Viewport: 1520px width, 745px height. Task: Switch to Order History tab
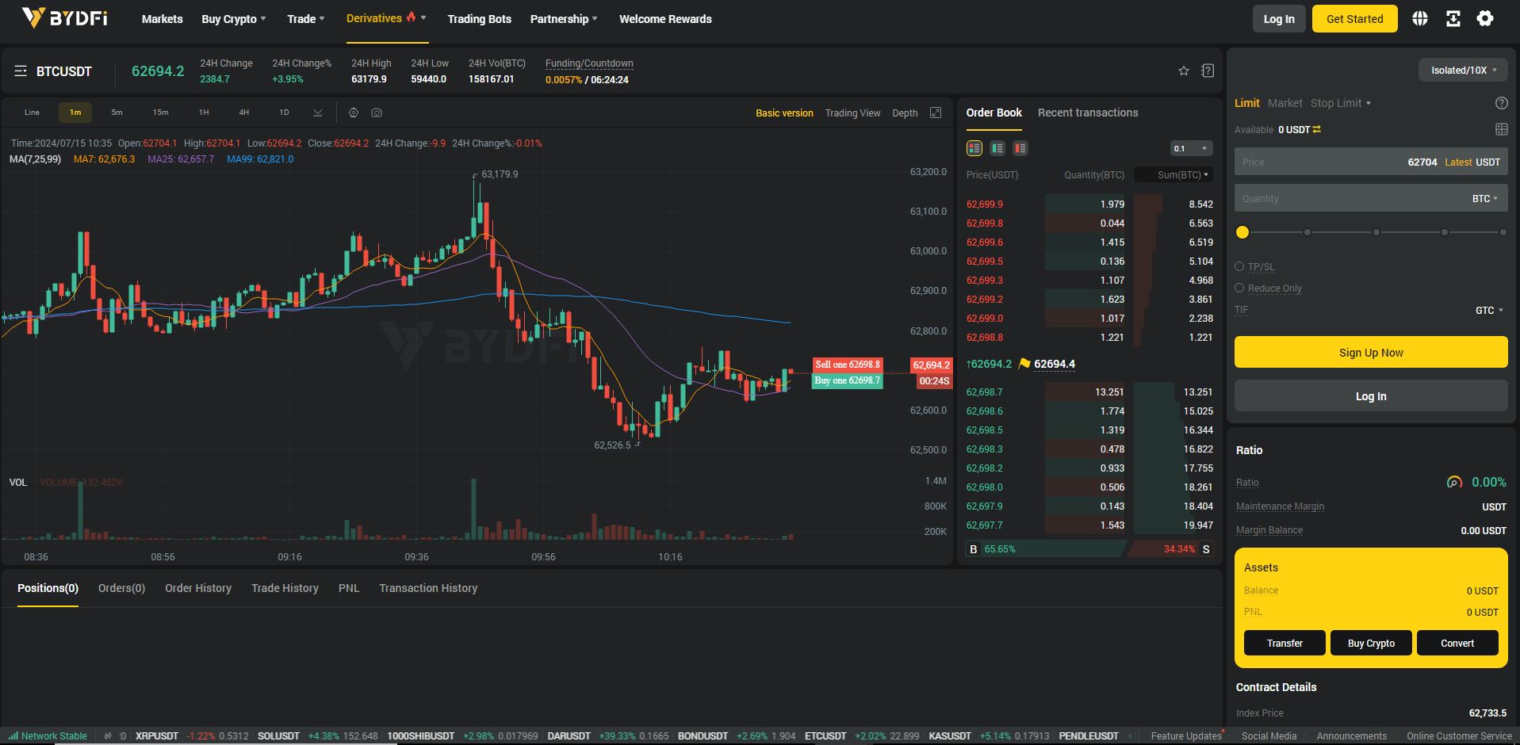(x=198, y=588)
